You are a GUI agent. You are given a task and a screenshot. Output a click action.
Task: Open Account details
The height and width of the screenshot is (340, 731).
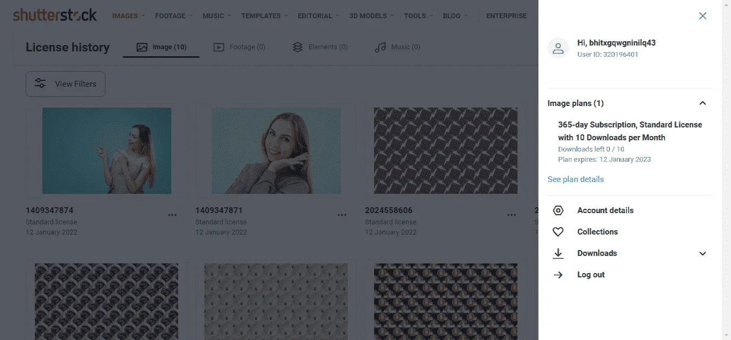coord(605,210)
